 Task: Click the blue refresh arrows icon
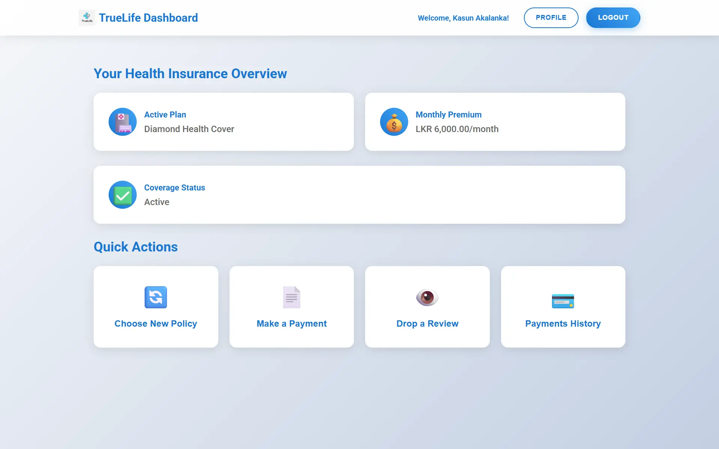(x=156, y=297)
